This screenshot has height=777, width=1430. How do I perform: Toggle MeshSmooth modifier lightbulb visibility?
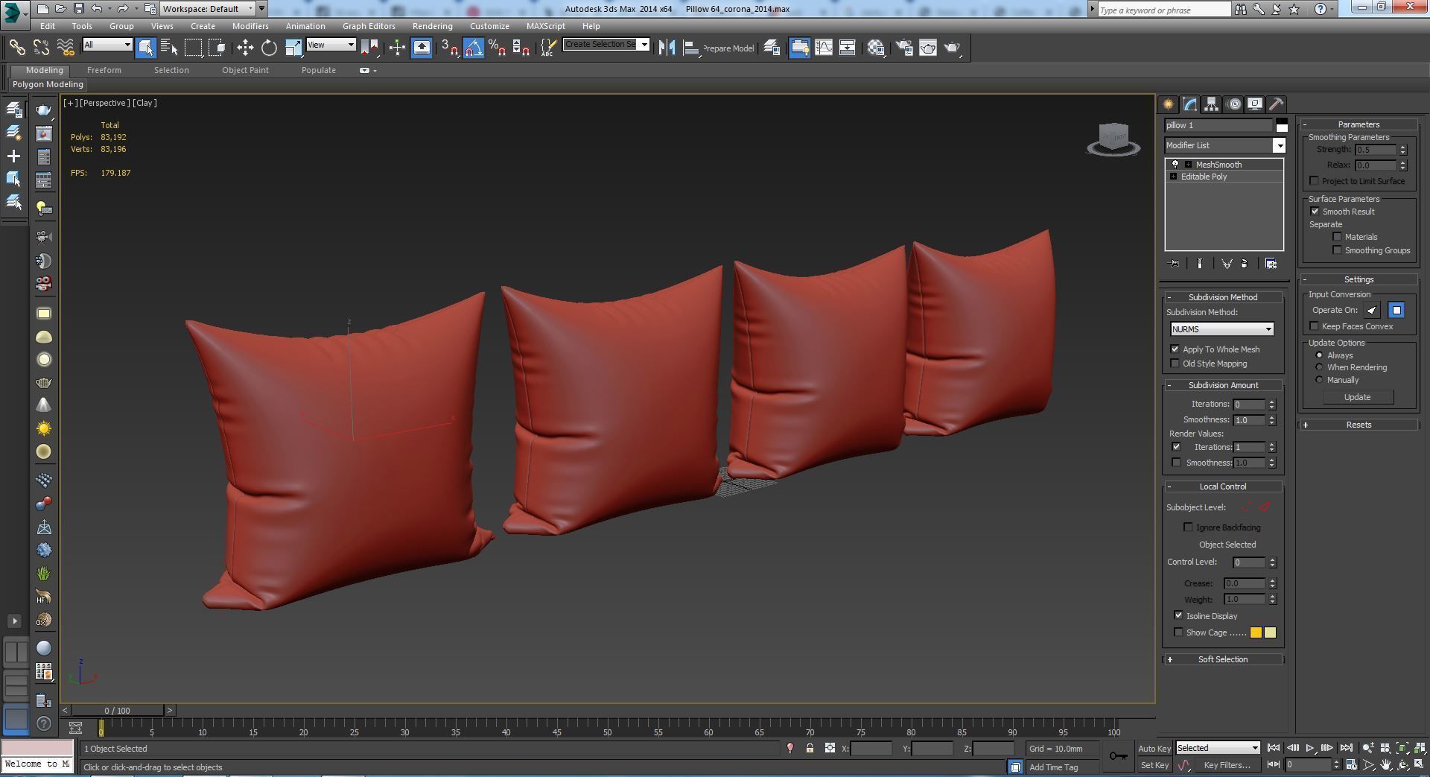click(1175, 165)
